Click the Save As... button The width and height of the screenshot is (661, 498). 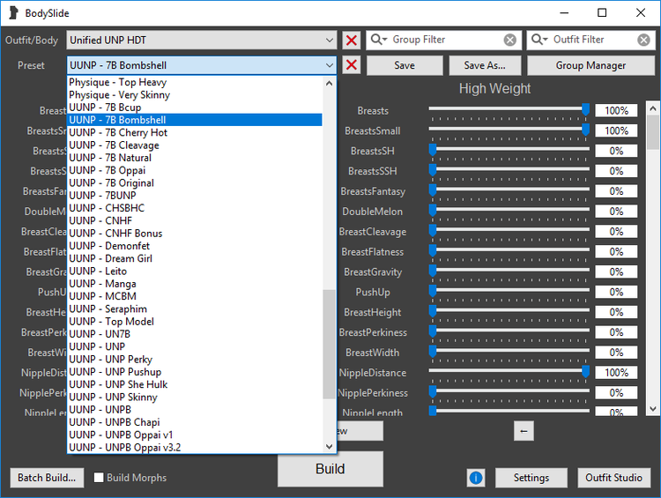485,65
